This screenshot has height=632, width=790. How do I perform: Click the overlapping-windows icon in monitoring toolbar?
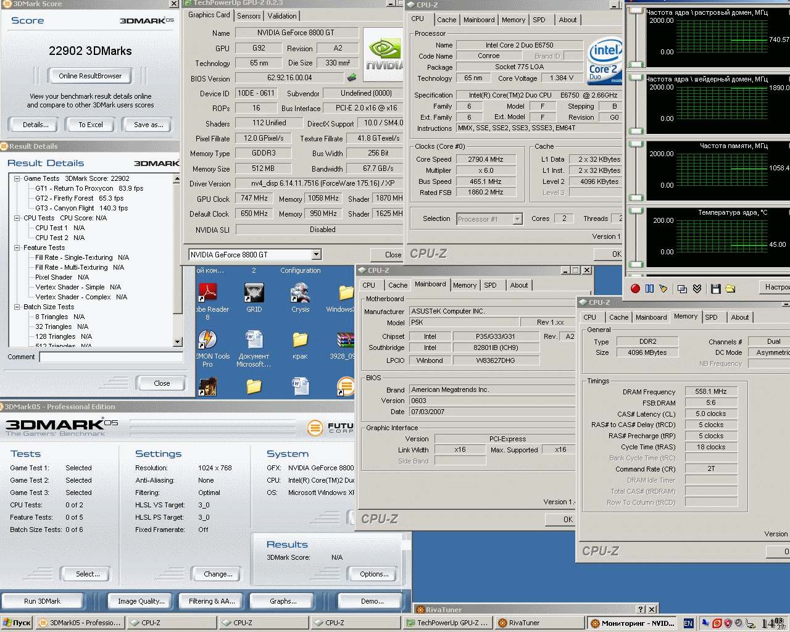click(x=682, y=288)
